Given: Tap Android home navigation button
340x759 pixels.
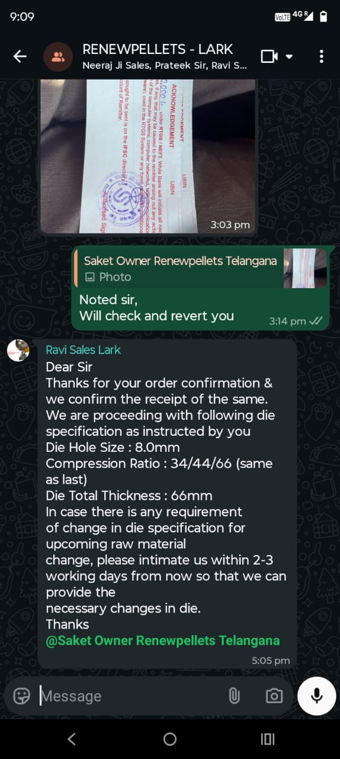Looking at the screenshot, I should 170,739.
